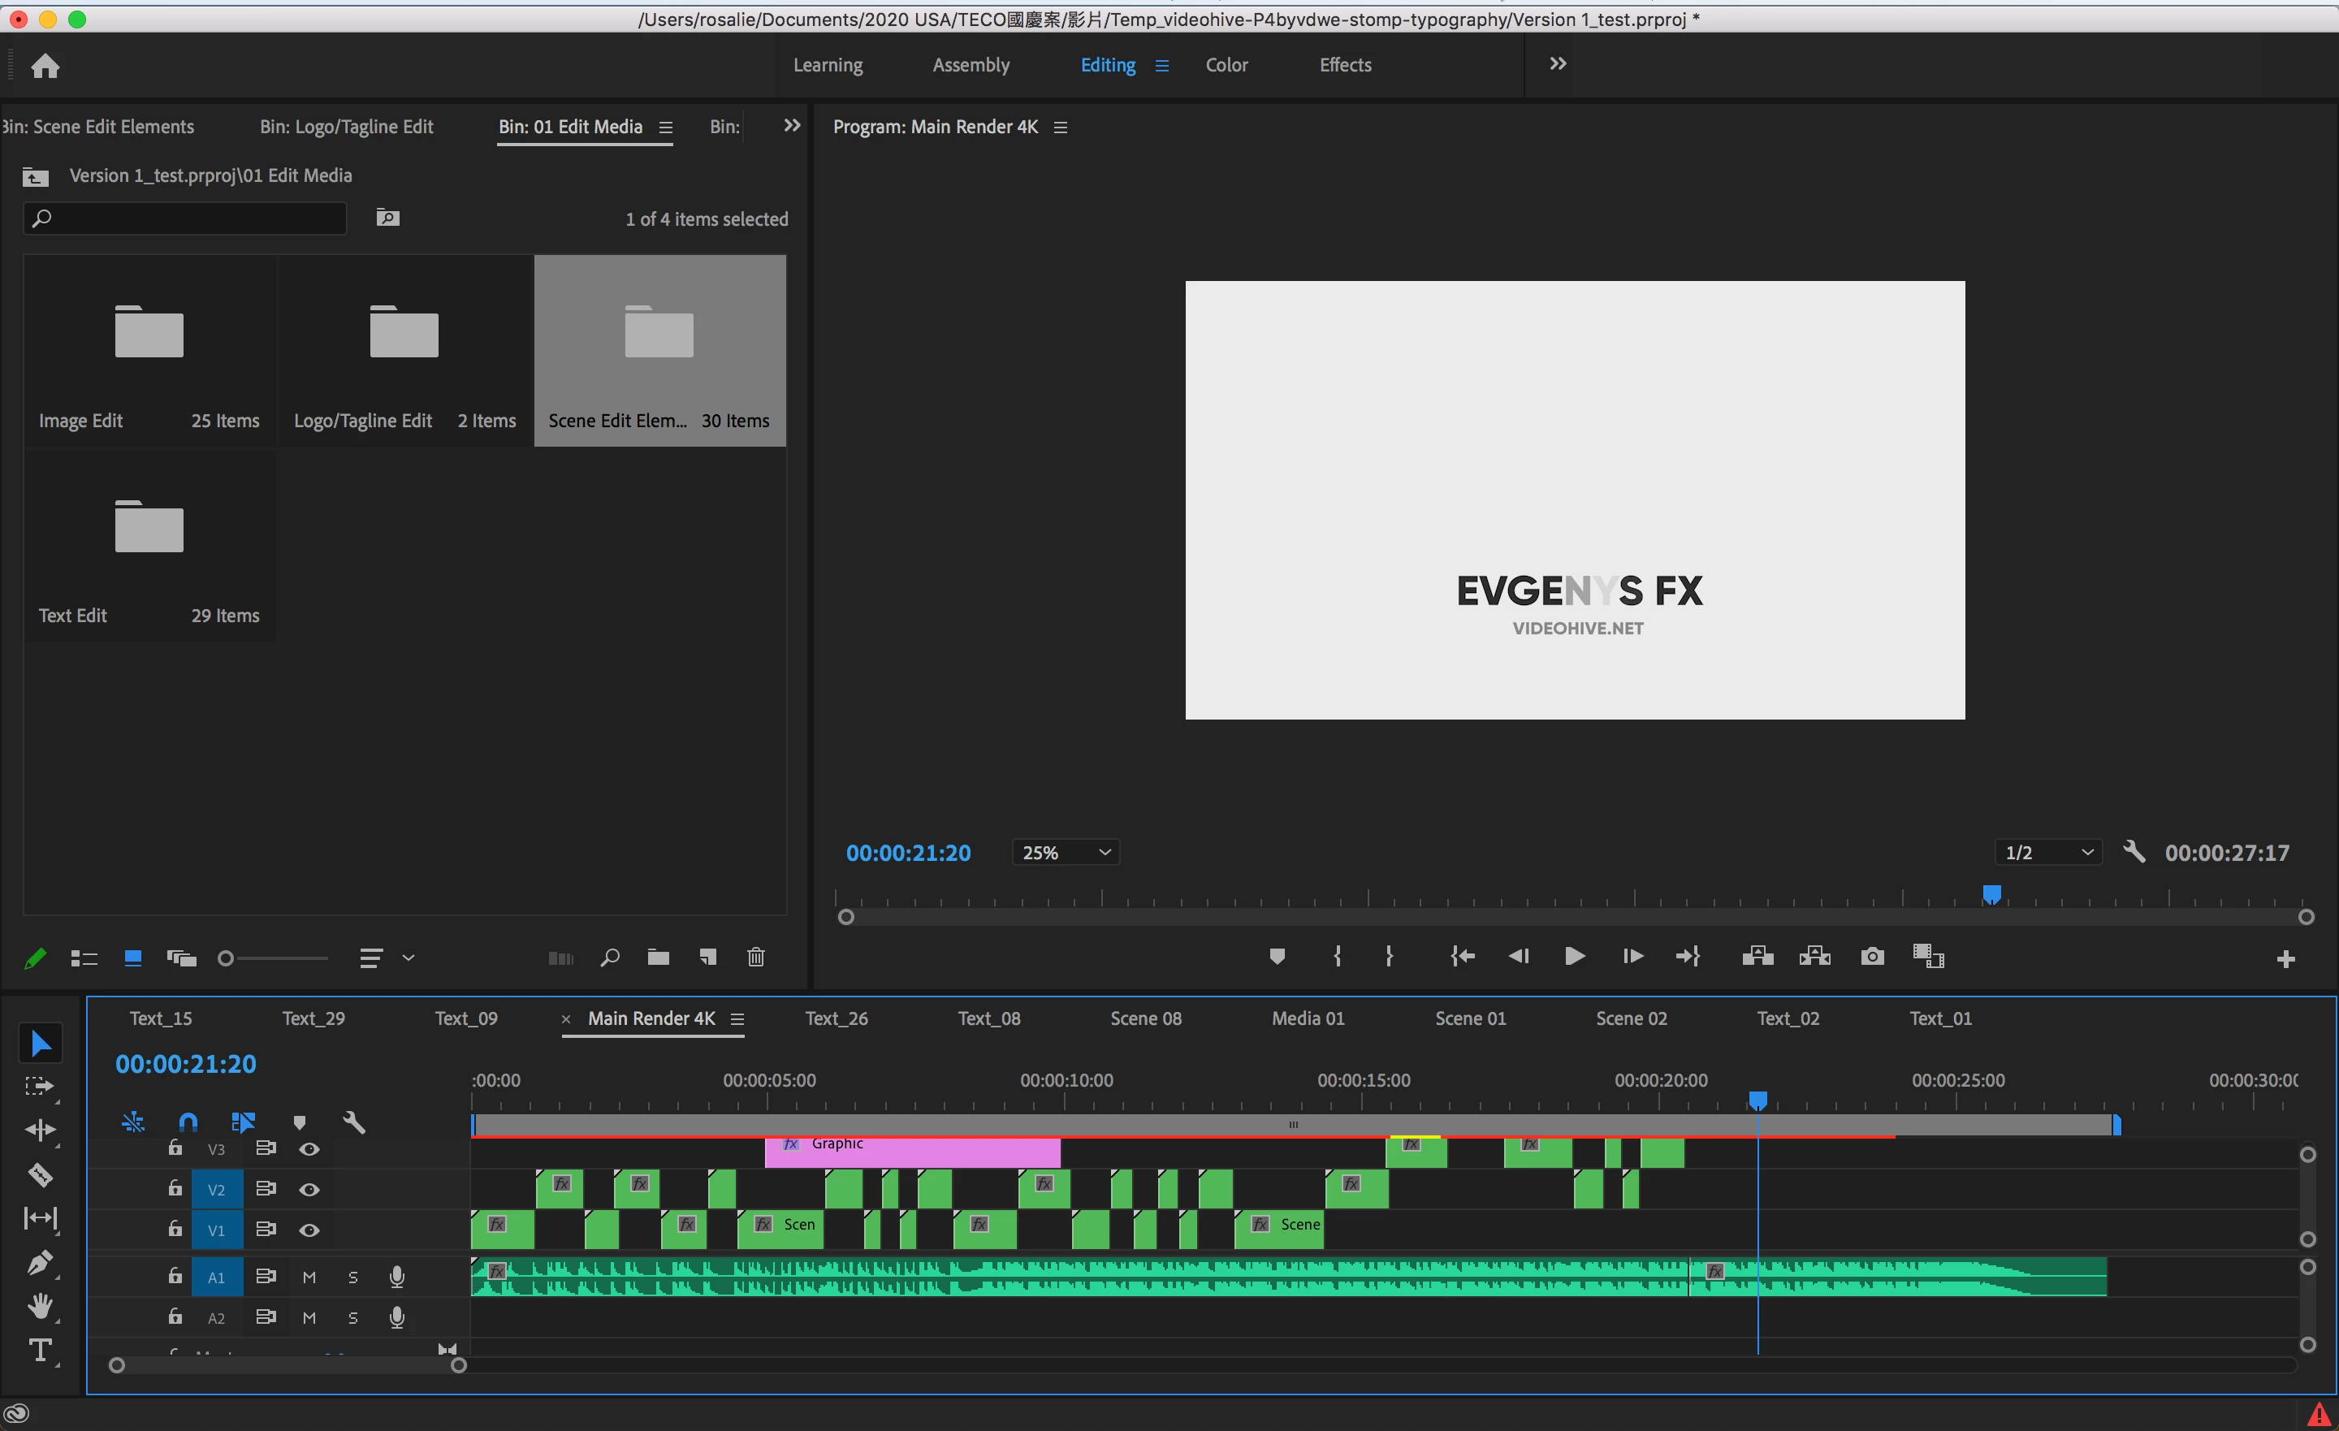
Task: Select the Ripple Edit tool
Action: (40, 1130)
